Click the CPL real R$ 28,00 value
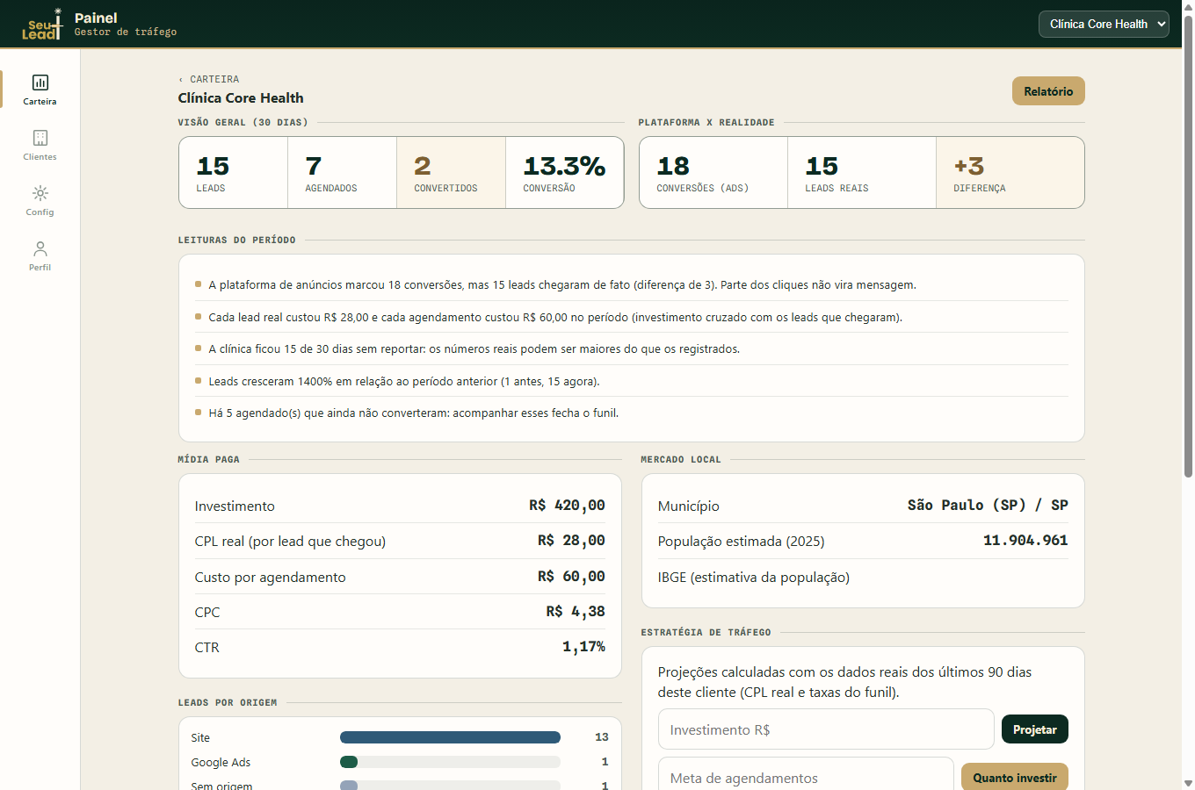The height and width of the screenshot is (790, 1195). pos(571,541)
